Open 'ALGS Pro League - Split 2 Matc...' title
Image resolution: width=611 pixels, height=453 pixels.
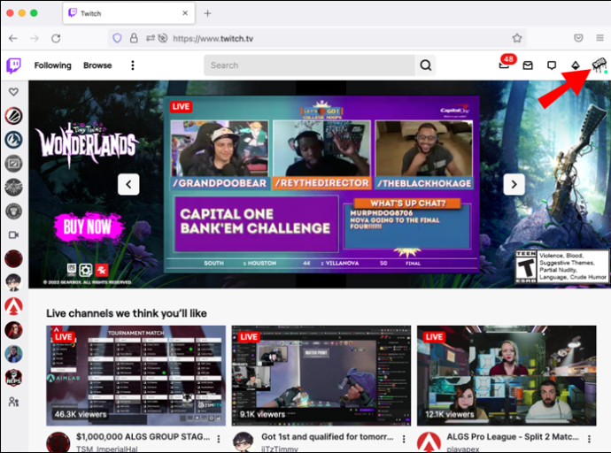coord(513,437)
